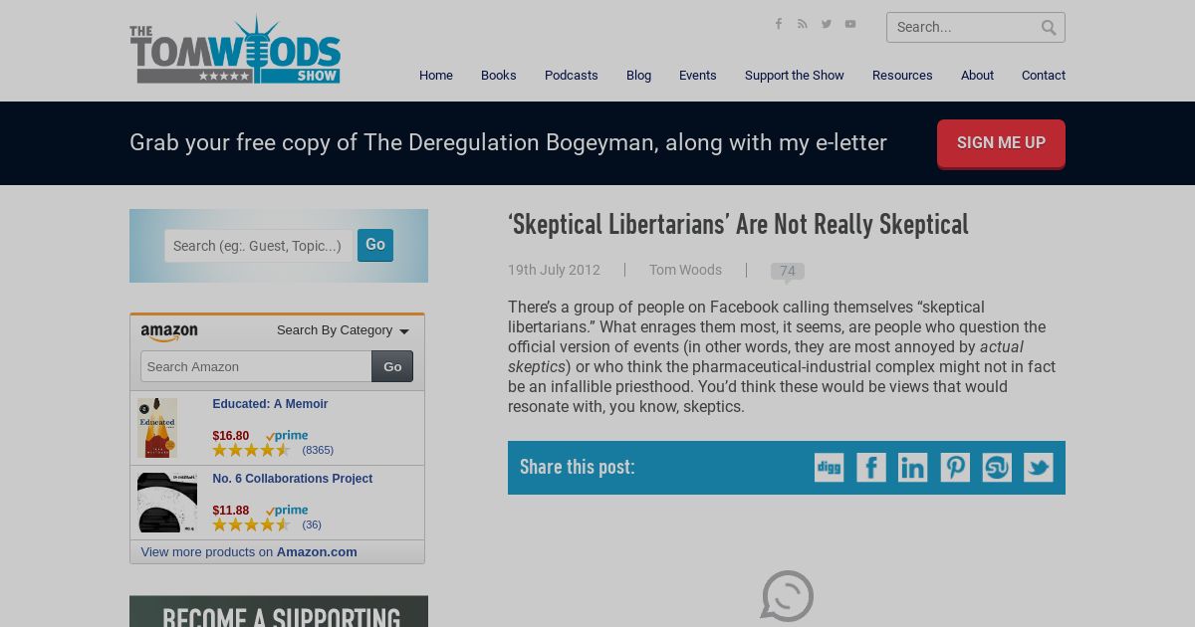
Task: Click the No. 6 Collaborations album thumbnail
Action: [x=167, y=503]
